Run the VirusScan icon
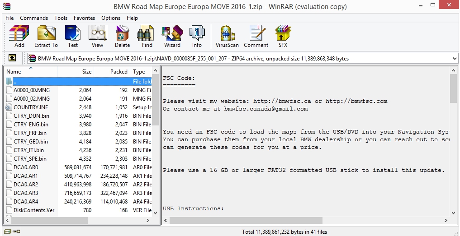 (227, 33)
